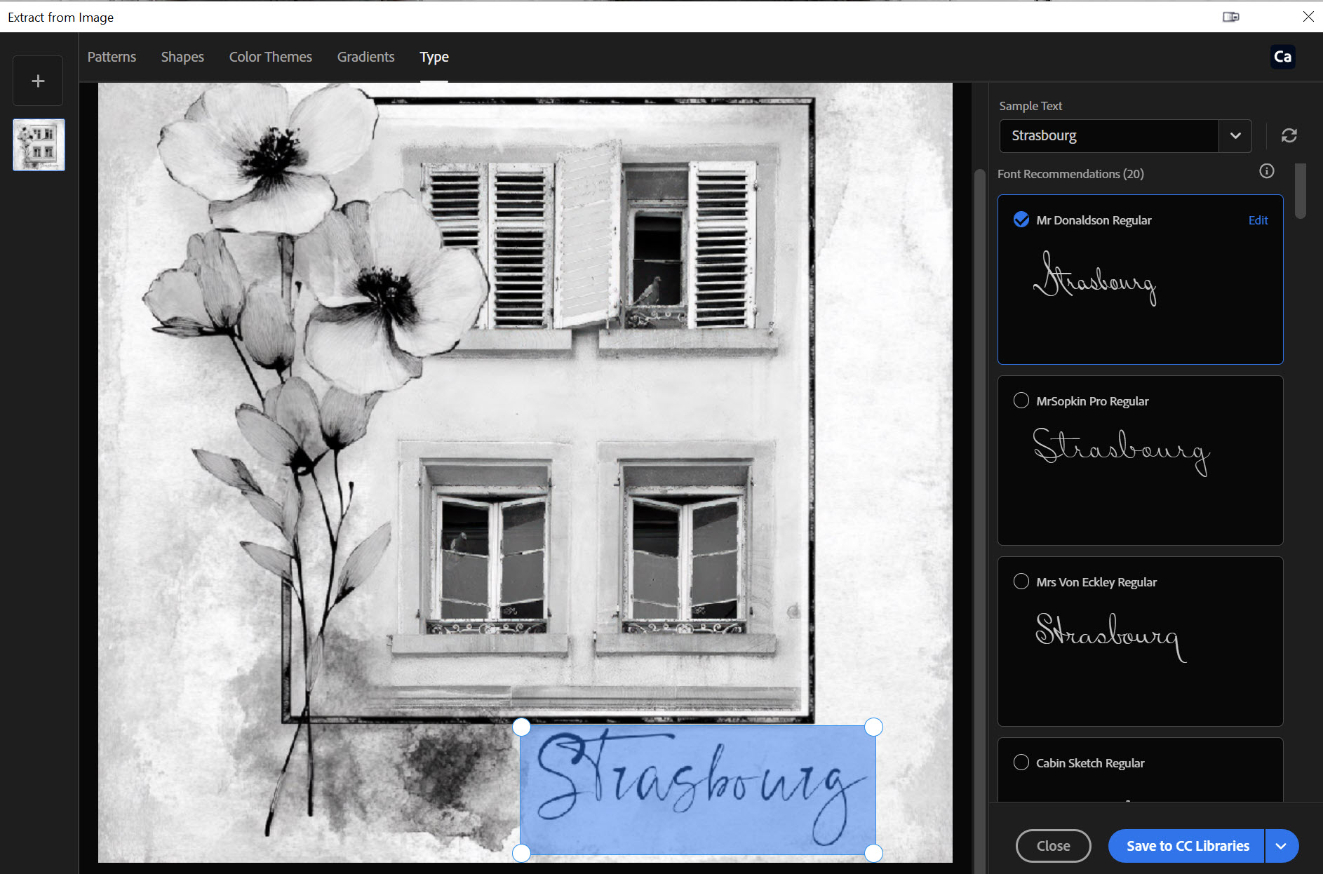This screenshot has height=874, width=1323.
Task: Click the Cabin Sketch Regular font name
Action: pyautogui.click(x=1090, y=763)
